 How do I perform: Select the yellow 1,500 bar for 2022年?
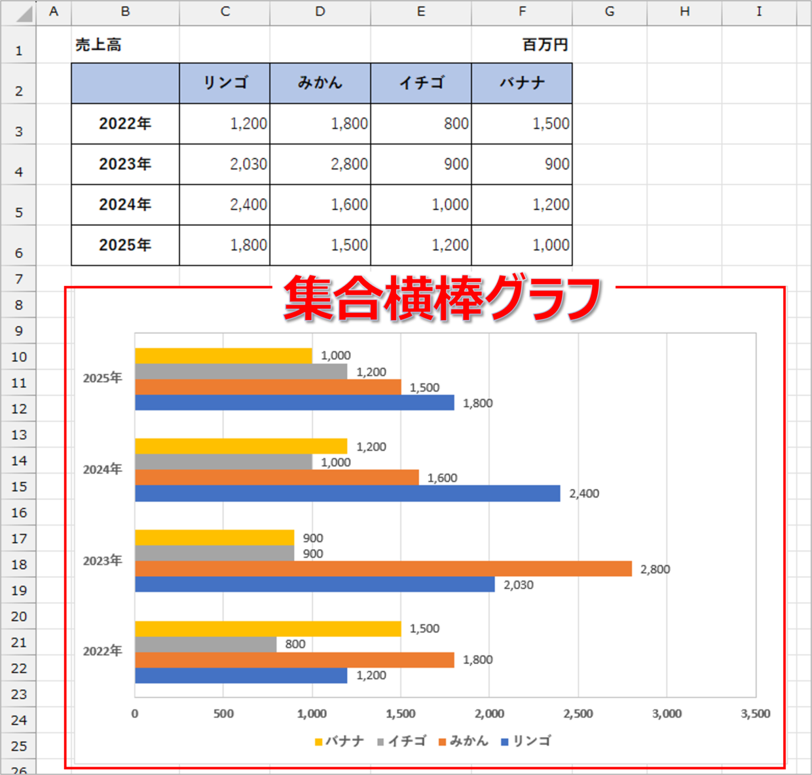[x=268, y=629]
